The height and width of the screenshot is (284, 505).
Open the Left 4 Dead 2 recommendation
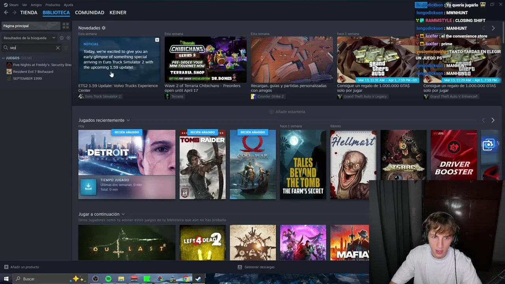pyautogui.click(x=202, y=243)
